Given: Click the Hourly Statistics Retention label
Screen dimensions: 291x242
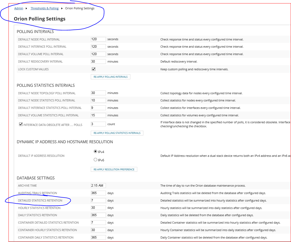Looking at the screenshot, I should tap(39, 208).
